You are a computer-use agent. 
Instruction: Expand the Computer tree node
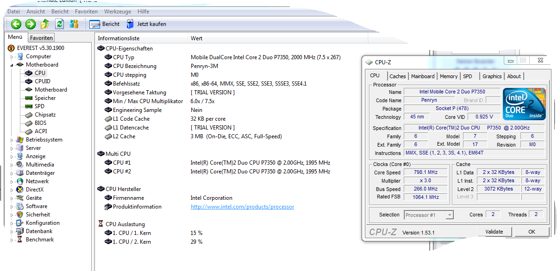(x=13, y=56)
